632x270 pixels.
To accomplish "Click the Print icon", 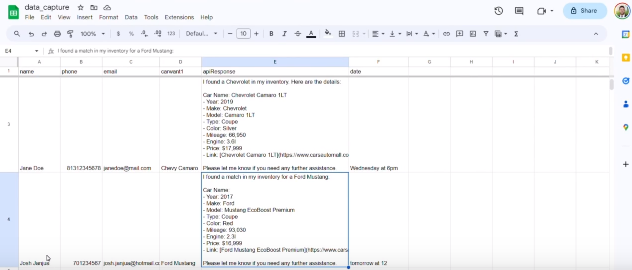I will coord(57,34).
